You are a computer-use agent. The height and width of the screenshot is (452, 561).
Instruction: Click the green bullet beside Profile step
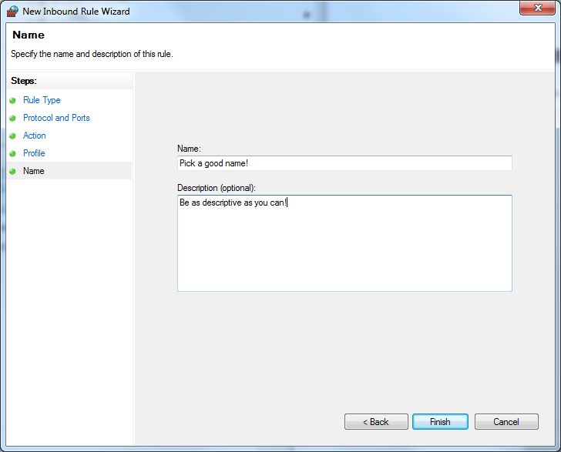12,154
